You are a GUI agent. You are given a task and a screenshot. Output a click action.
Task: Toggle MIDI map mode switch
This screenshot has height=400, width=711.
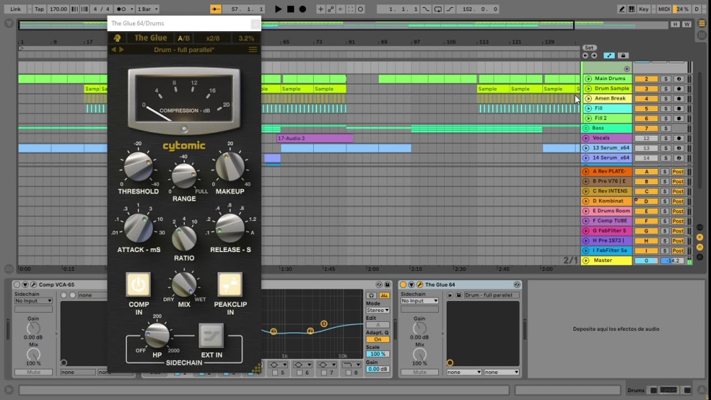pos(664,9)
